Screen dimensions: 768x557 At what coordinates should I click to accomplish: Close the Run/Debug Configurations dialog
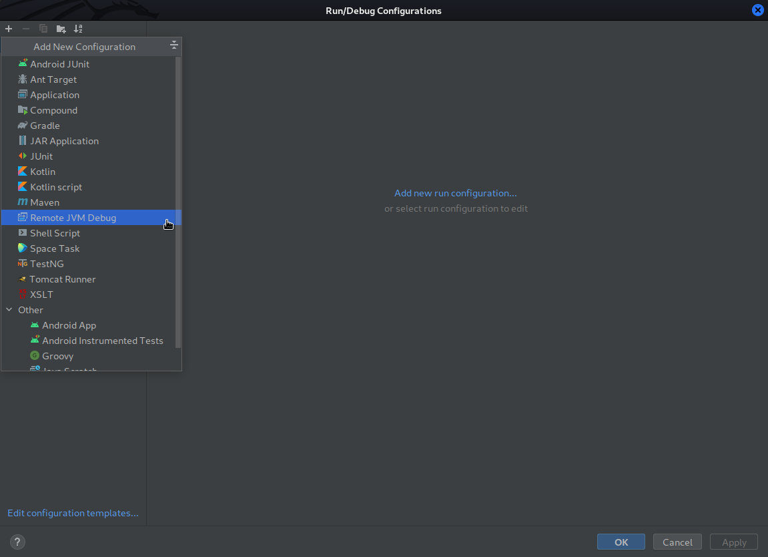[757, 10]
